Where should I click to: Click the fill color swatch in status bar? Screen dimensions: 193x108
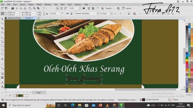tap(144, 100)
